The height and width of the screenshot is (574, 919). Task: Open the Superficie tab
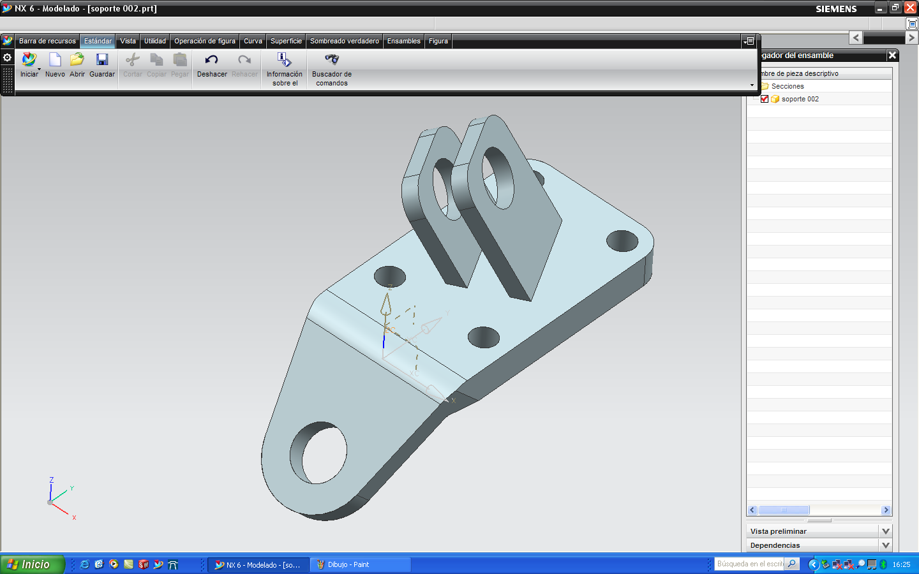click(286, 41)
